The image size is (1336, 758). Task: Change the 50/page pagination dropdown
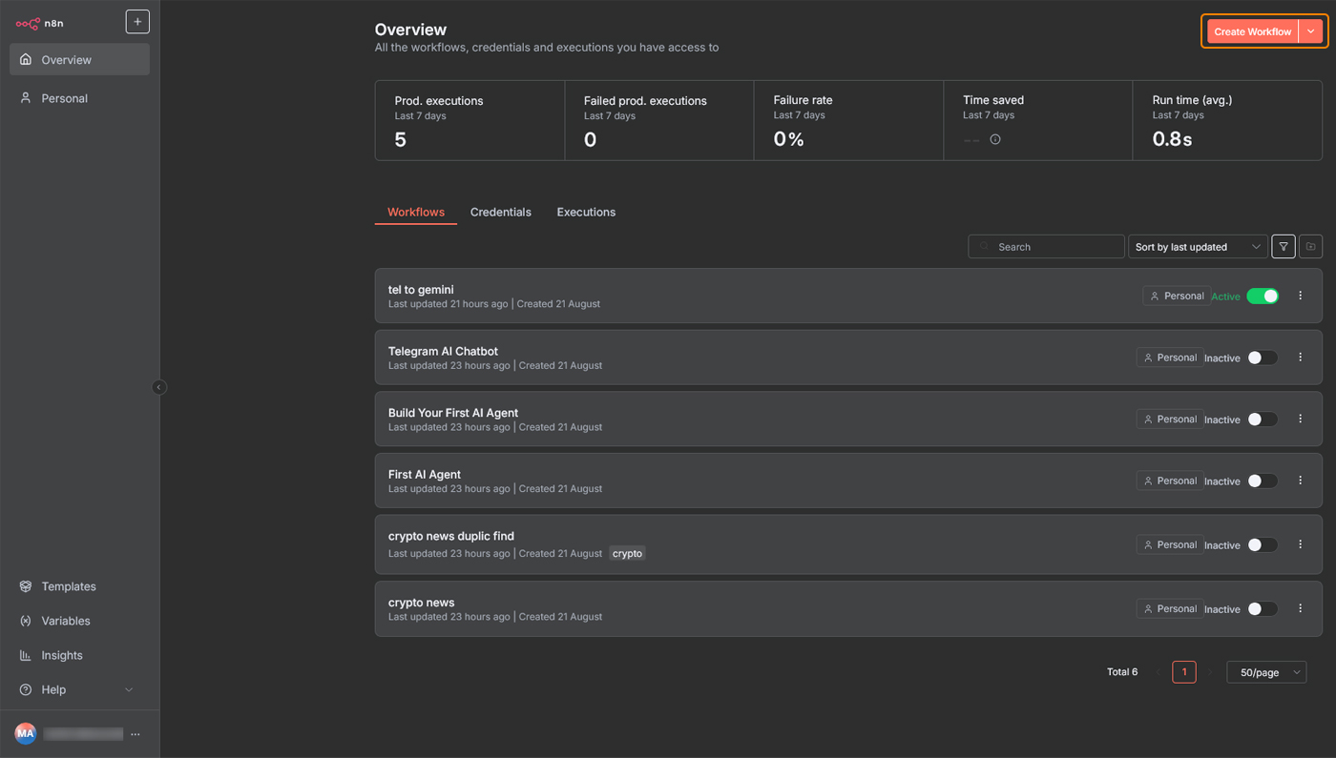tap(1266, 672)
